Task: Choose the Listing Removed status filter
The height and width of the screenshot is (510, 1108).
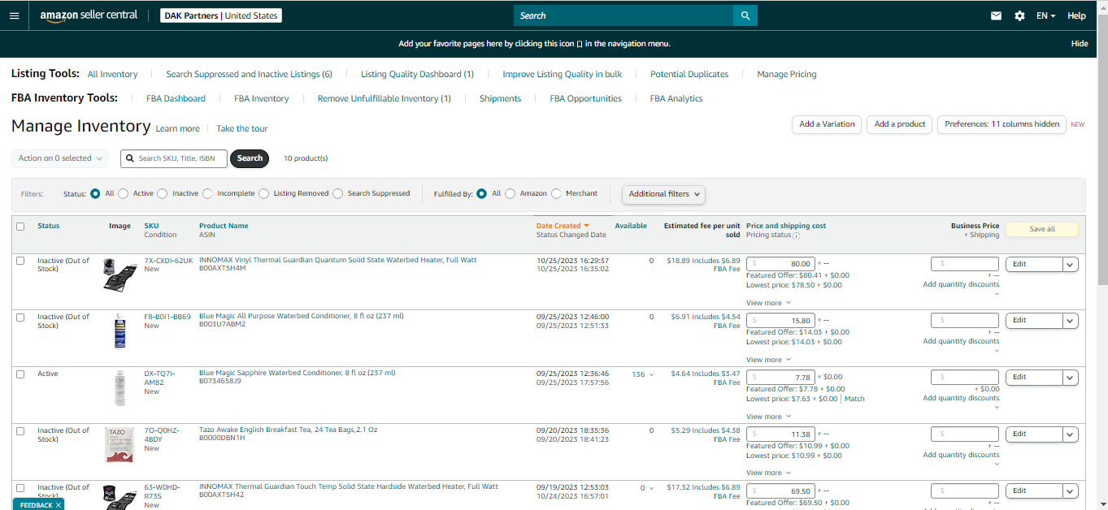Action: tap(264, 193)
